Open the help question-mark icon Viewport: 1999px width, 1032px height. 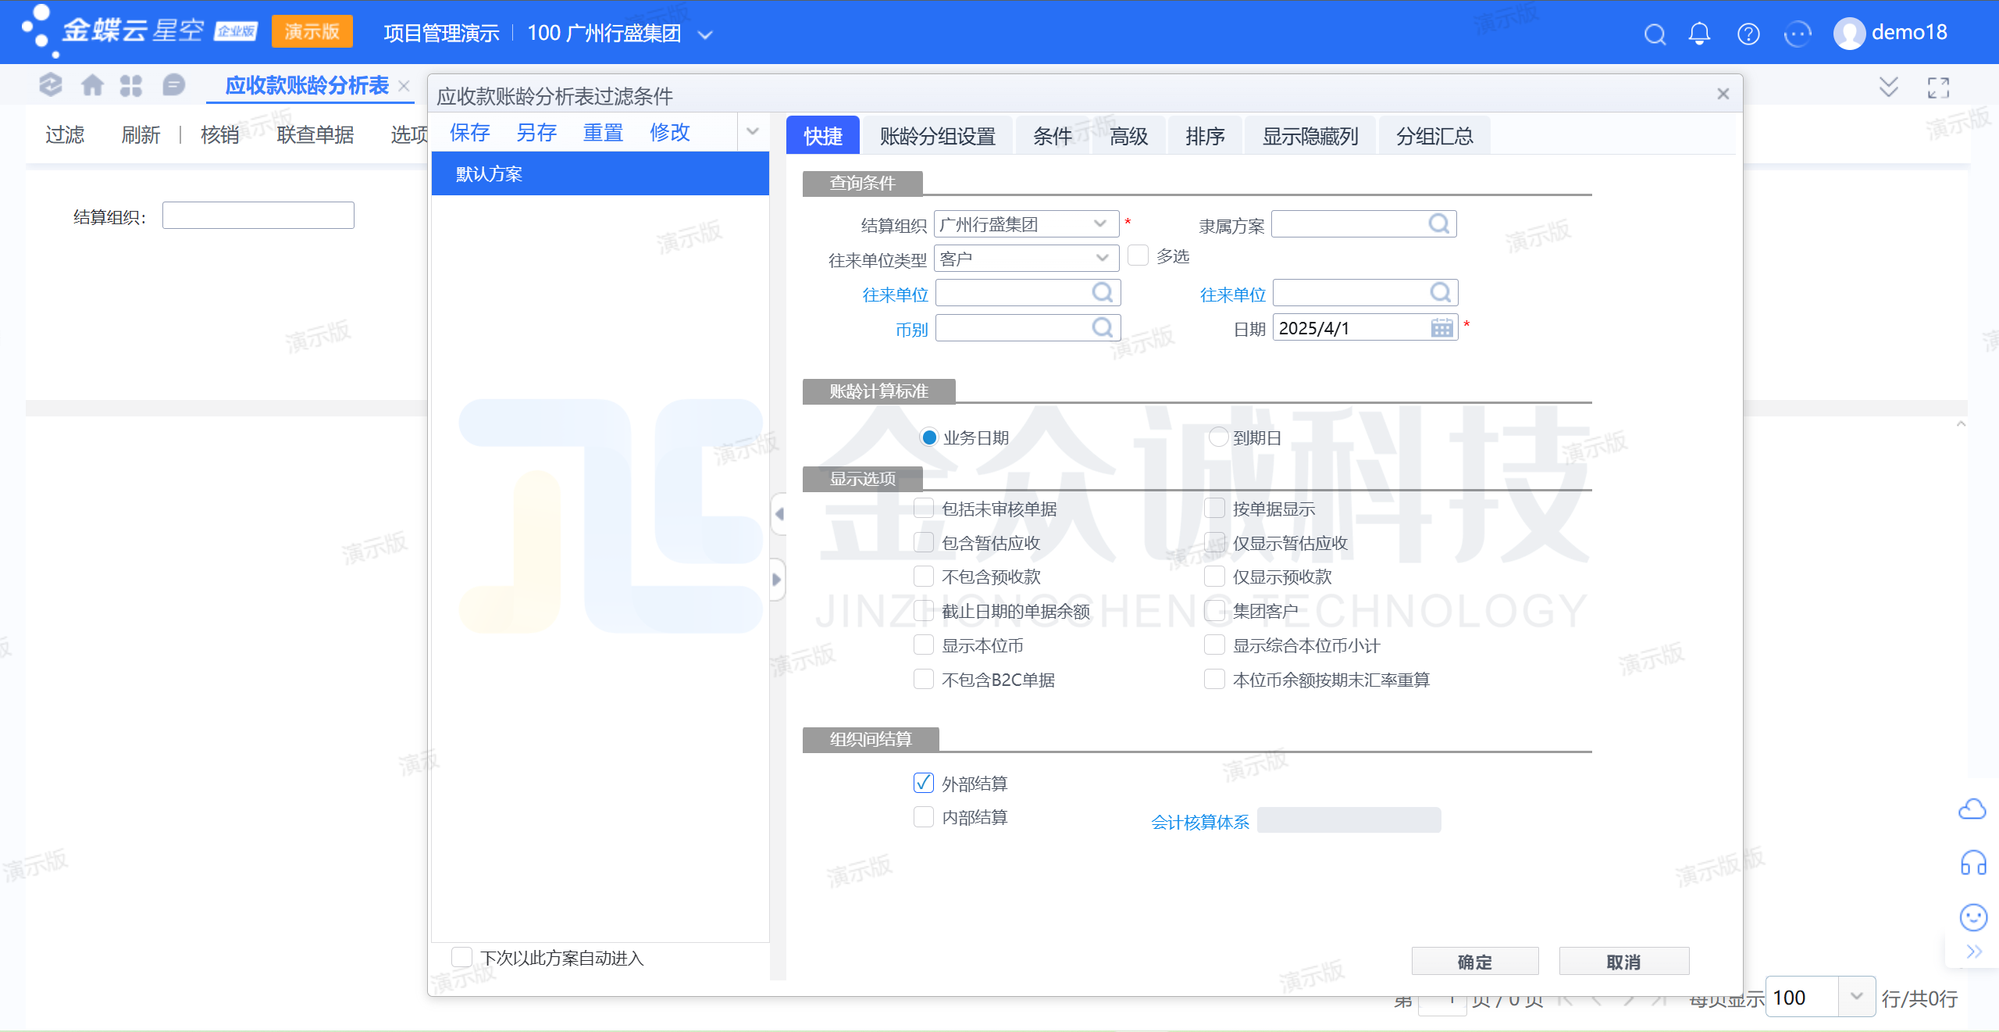(1748, 34)
